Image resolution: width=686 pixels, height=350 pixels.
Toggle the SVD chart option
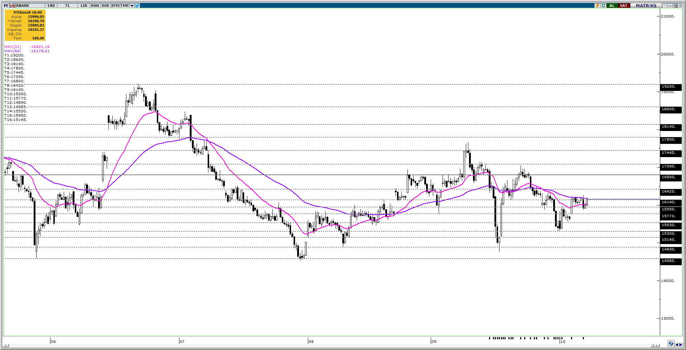coord(105,6)
